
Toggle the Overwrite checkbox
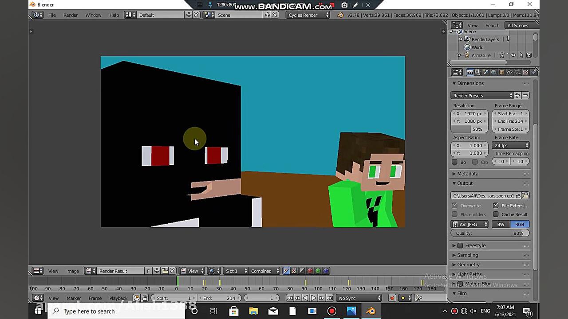click(455, 206)
